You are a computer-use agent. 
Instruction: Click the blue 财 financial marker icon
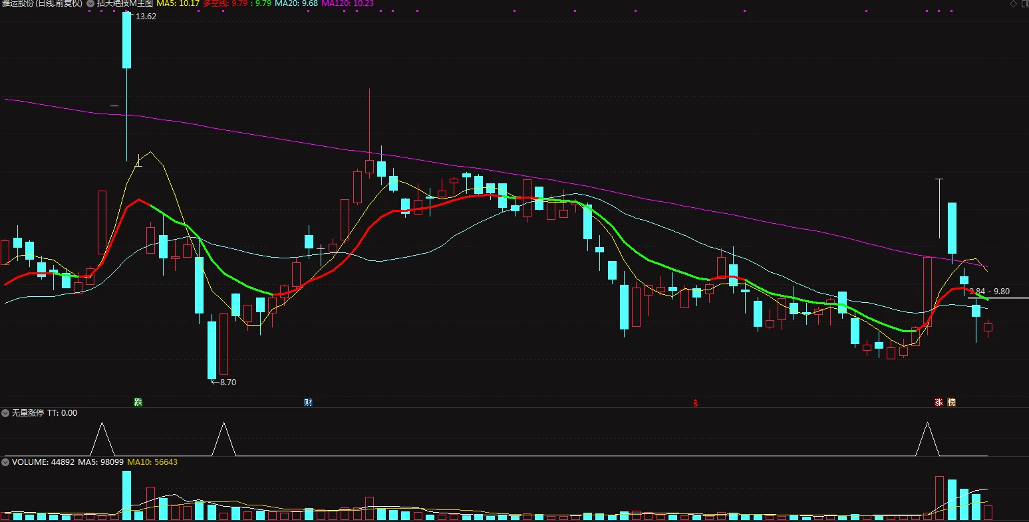308,402
